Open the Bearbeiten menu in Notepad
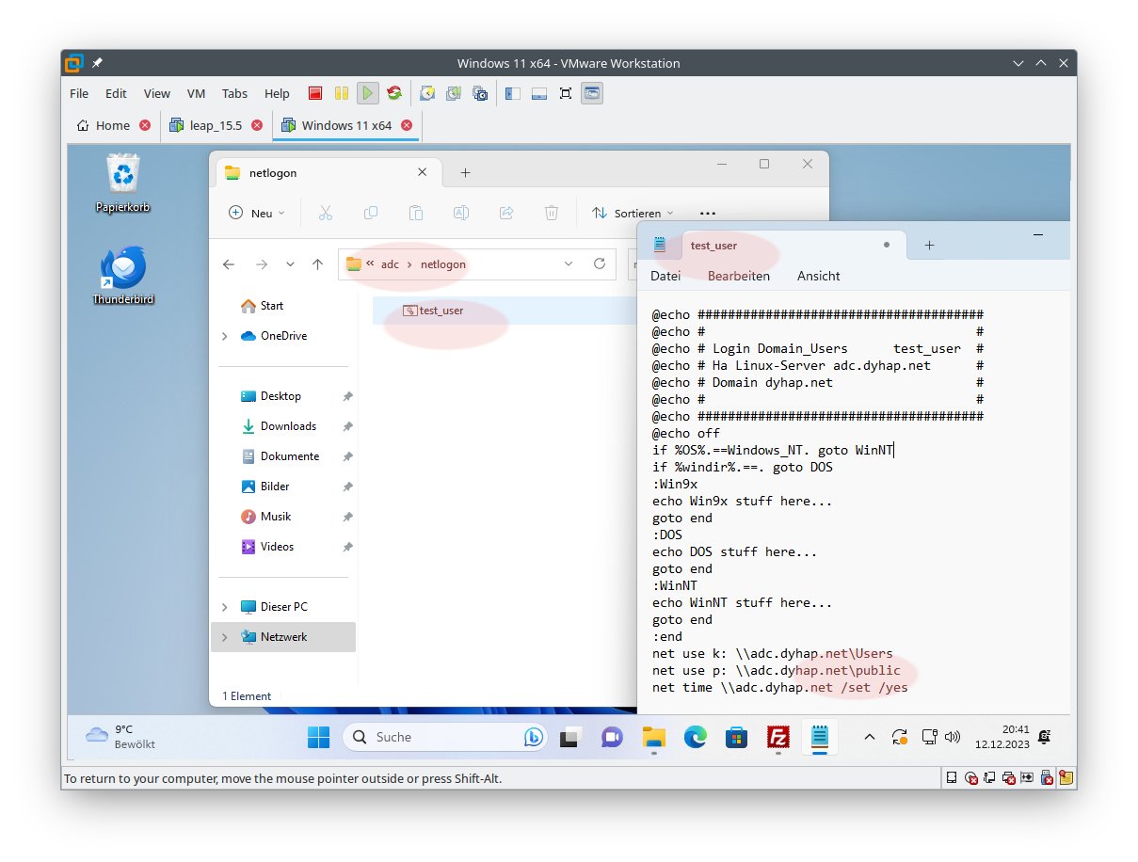 tap(738, 276)
